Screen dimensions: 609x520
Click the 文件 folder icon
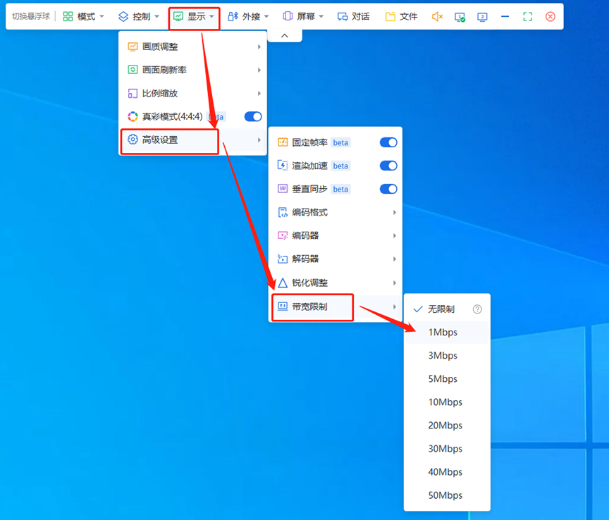tap(390, 16)
